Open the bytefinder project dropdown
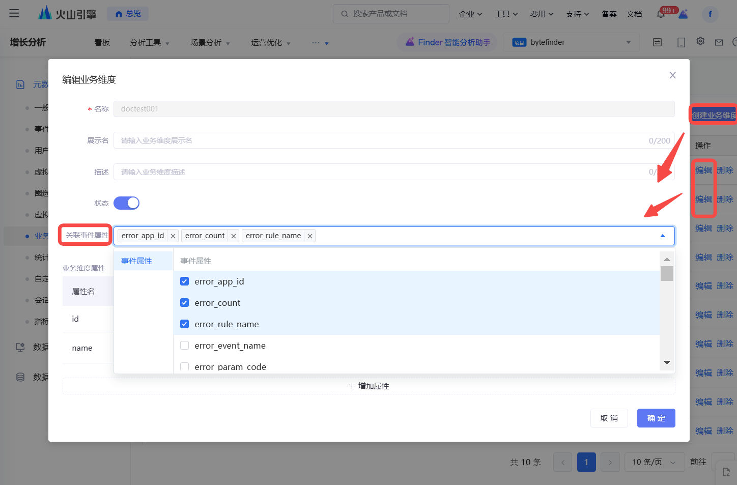The width and height of the screenshot is (737, 485). click(x=572, y=42)
